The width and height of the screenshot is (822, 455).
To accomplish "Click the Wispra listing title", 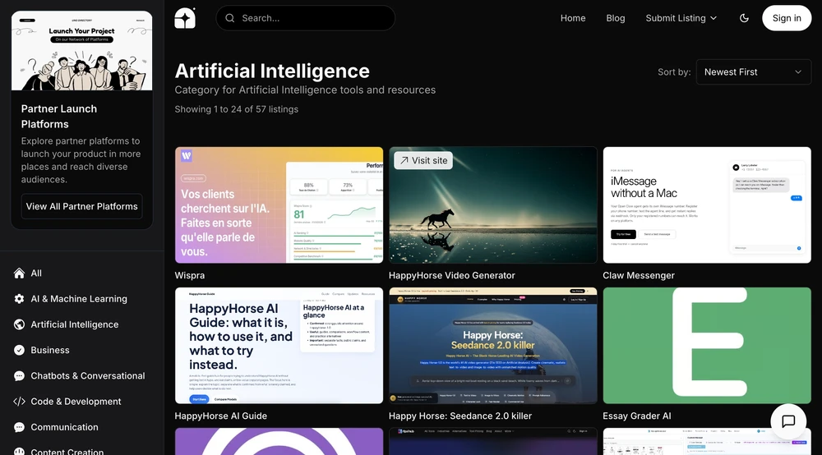I will (190, 275).
